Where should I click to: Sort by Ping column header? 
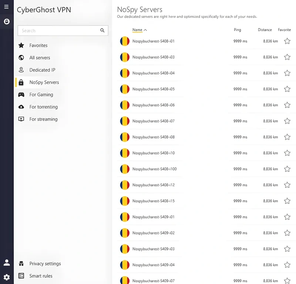(237, 30)
